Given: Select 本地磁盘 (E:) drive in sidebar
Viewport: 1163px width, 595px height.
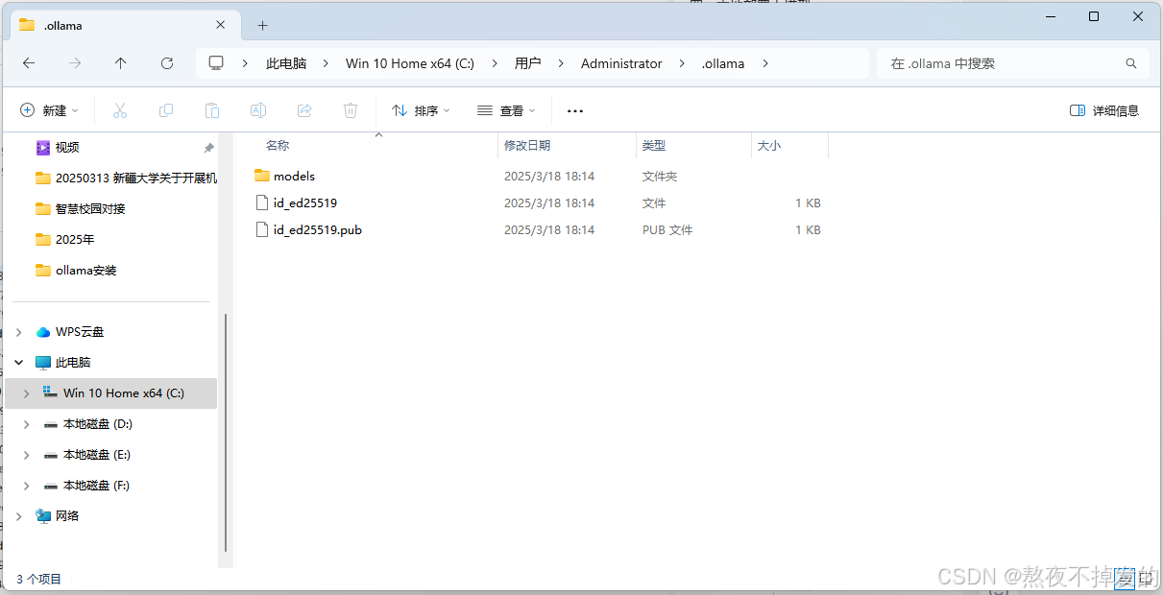Looking at the screenshot, I should 97,455.
